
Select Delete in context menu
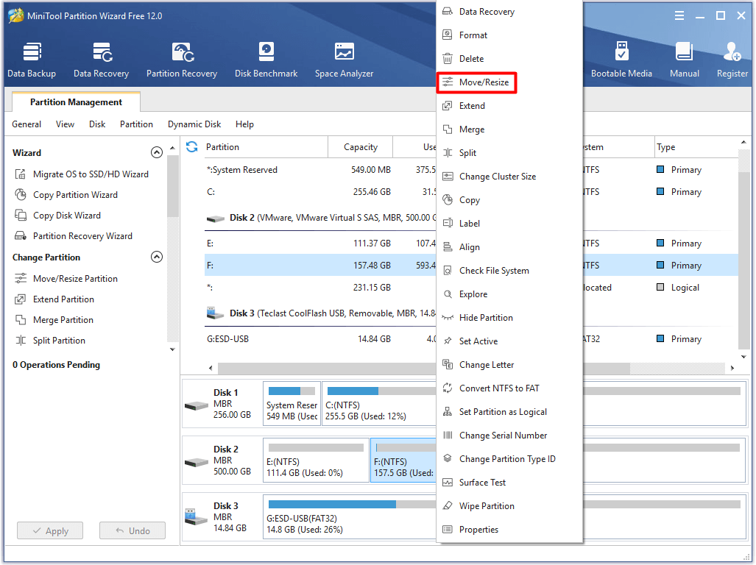pyautogui.click(x=509, y=59)
